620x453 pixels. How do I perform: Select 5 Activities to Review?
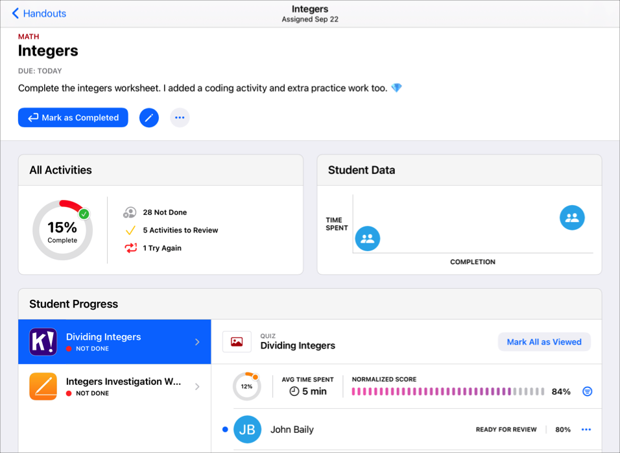tap(180, 230)
